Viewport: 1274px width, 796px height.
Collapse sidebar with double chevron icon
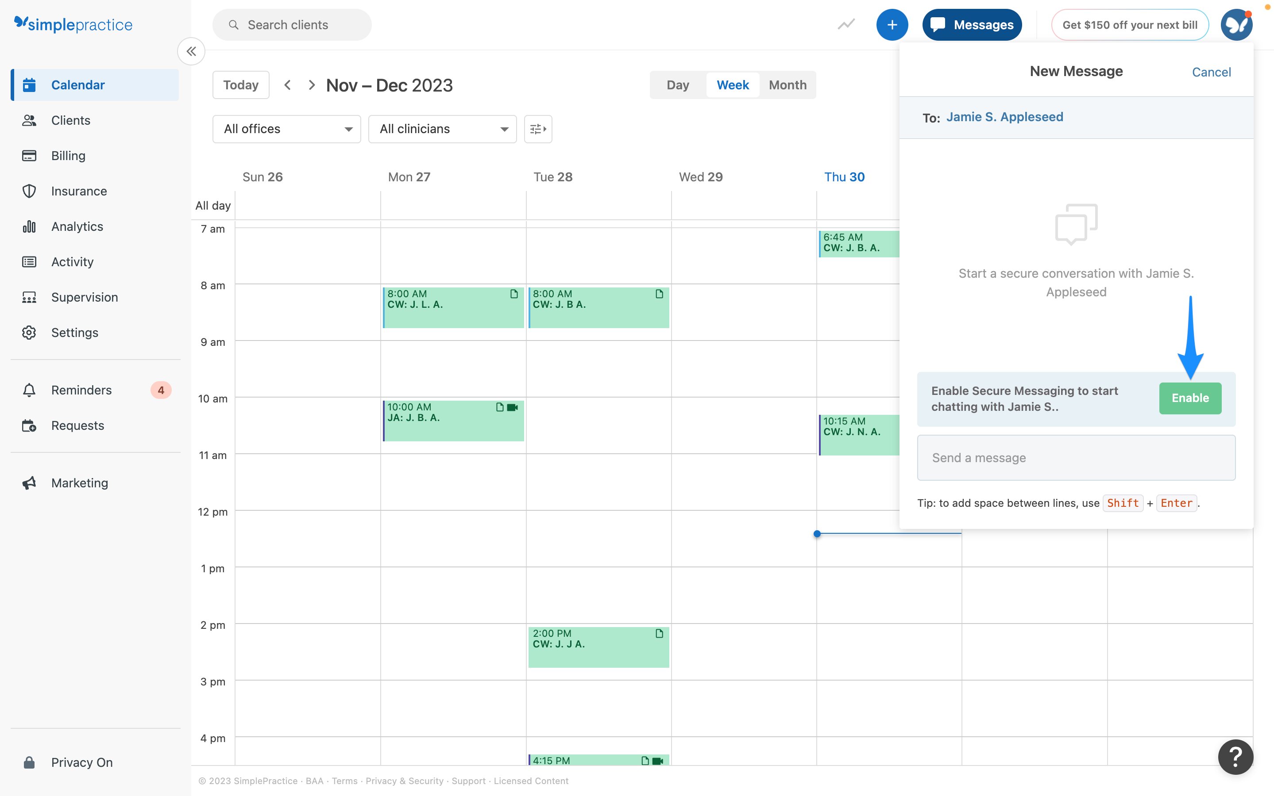pos(191,52)
